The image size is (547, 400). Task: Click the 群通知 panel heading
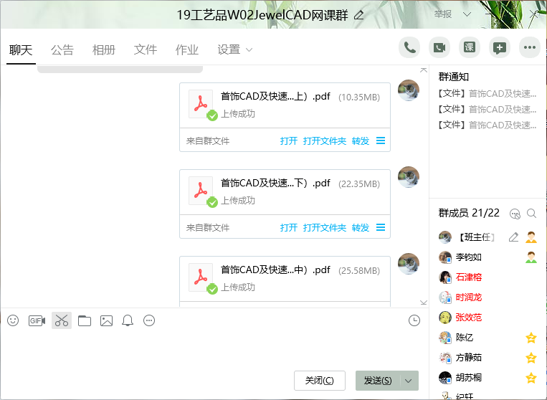(x=454, y=77)
